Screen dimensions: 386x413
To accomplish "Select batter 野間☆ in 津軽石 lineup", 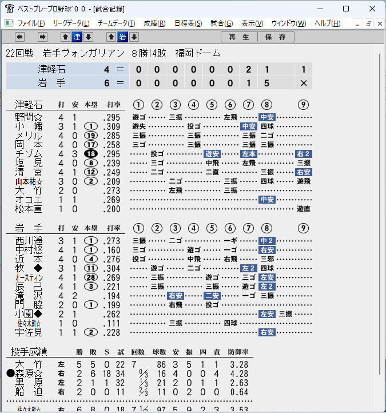I will click(29, 117).
